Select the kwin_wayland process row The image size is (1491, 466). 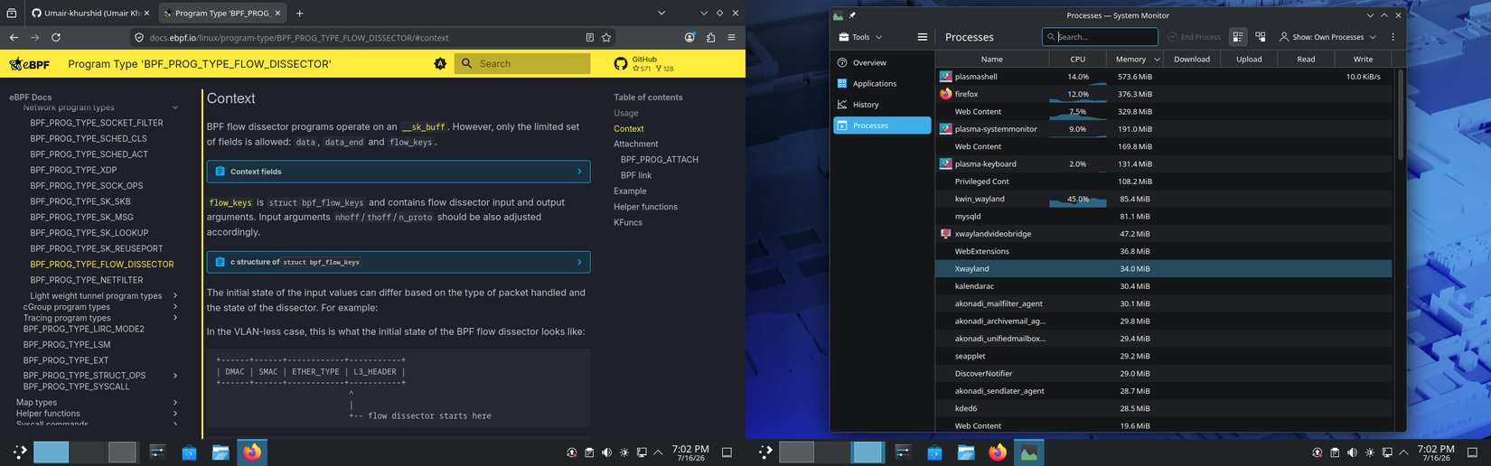click(x=1163, y=199)
